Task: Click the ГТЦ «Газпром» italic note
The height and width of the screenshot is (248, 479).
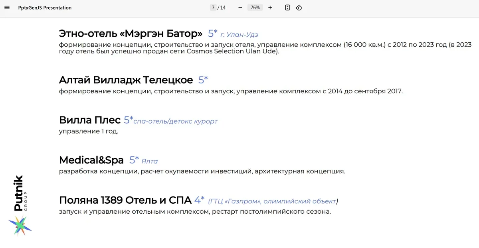Action: 273,201
